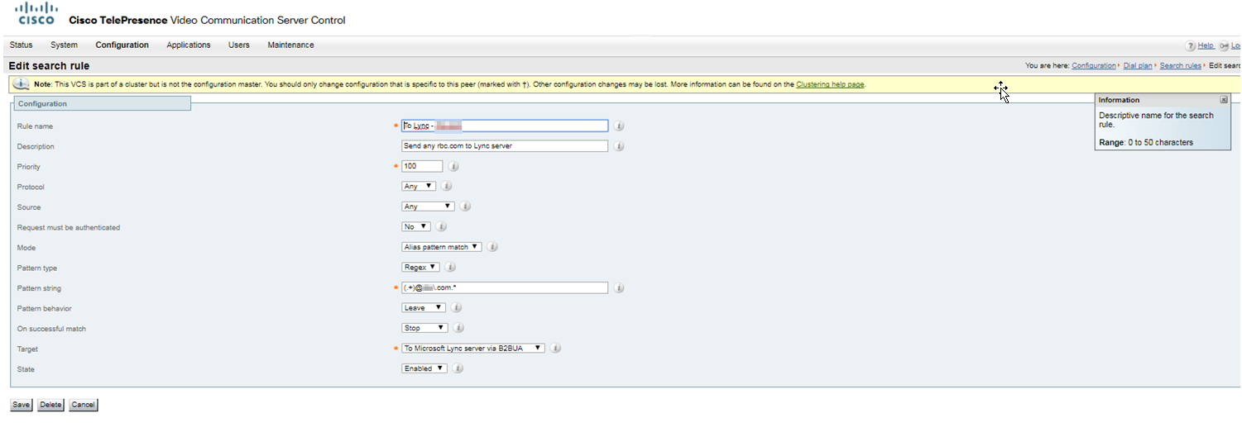Open the Pattern behavior Leave dropdown
This screenshot has height=432, width=1242.
coord(424,308)
